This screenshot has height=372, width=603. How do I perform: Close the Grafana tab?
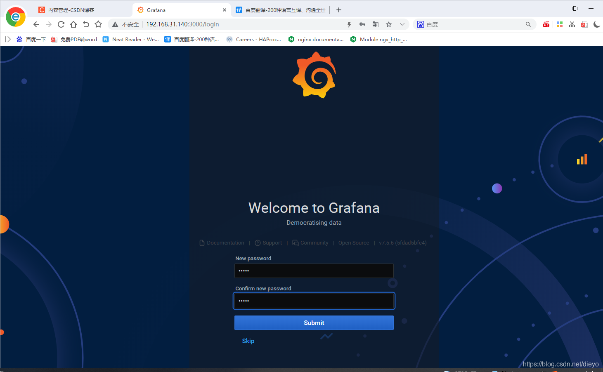click(225, 10)
